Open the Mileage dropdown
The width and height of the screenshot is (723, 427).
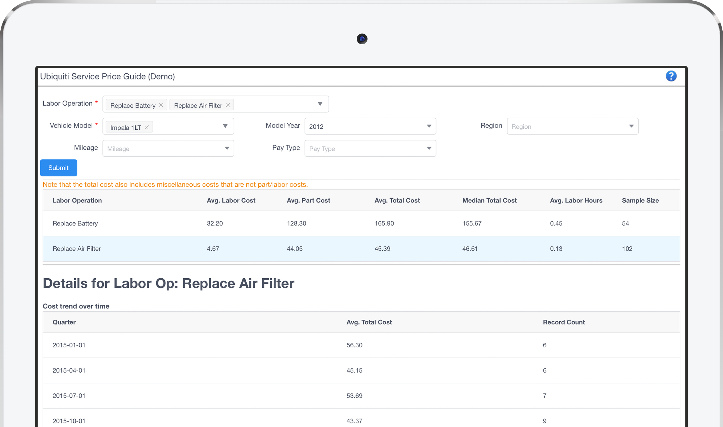(168, 148)
